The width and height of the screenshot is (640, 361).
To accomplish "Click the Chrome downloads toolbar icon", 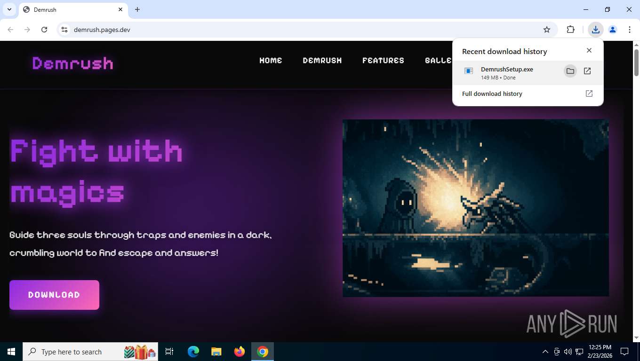I will coord(596,30).
